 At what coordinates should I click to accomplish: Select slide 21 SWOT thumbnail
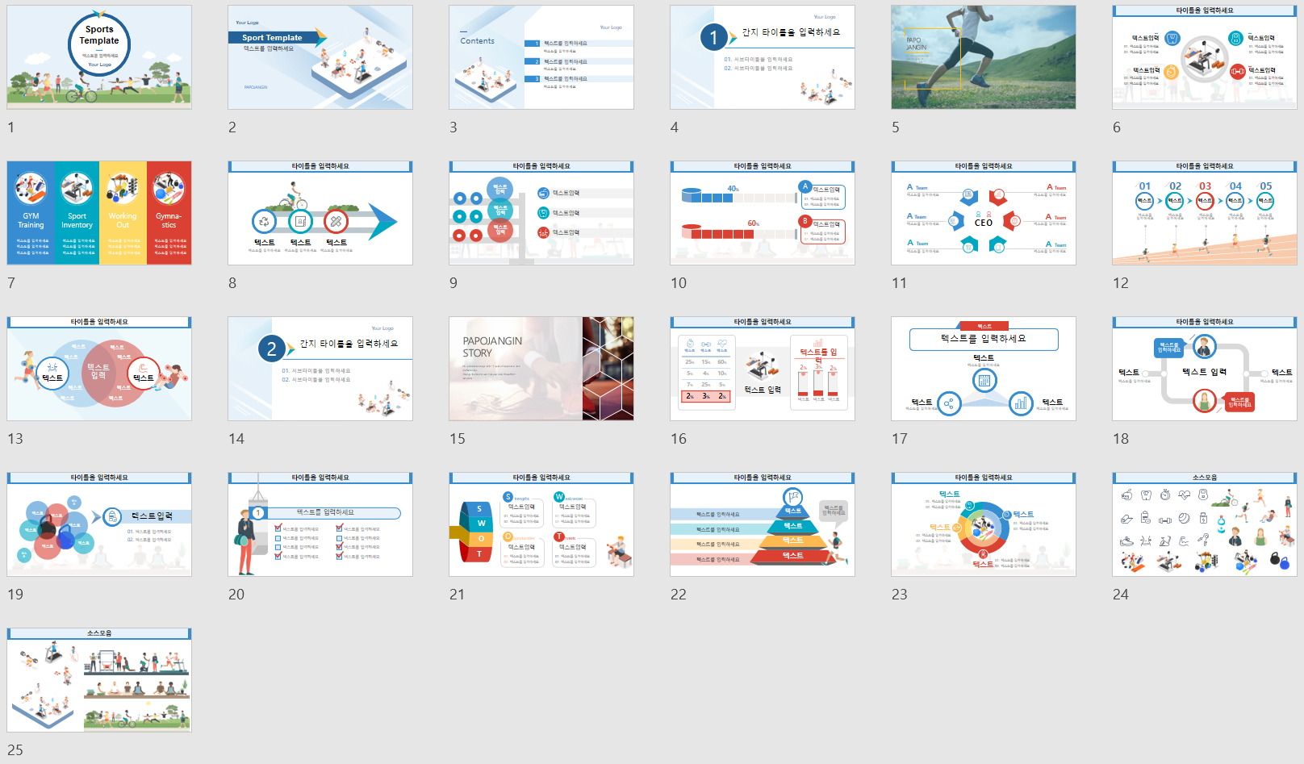pyautogui.click(x=541, y=524)
